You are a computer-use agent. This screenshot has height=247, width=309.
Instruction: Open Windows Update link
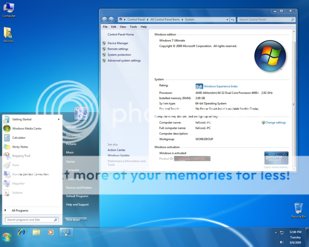pyautogui.click(x=118, y=155)
